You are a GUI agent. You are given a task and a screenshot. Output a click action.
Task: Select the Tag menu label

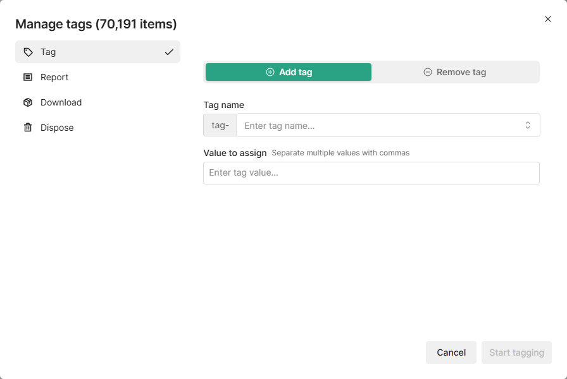[x=48, y=52]
